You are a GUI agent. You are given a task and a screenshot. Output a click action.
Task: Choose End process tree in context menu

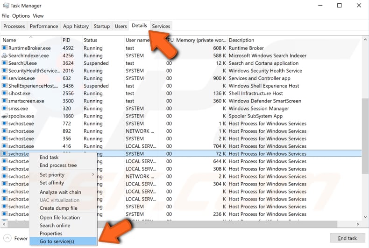[x=58, y=165]
